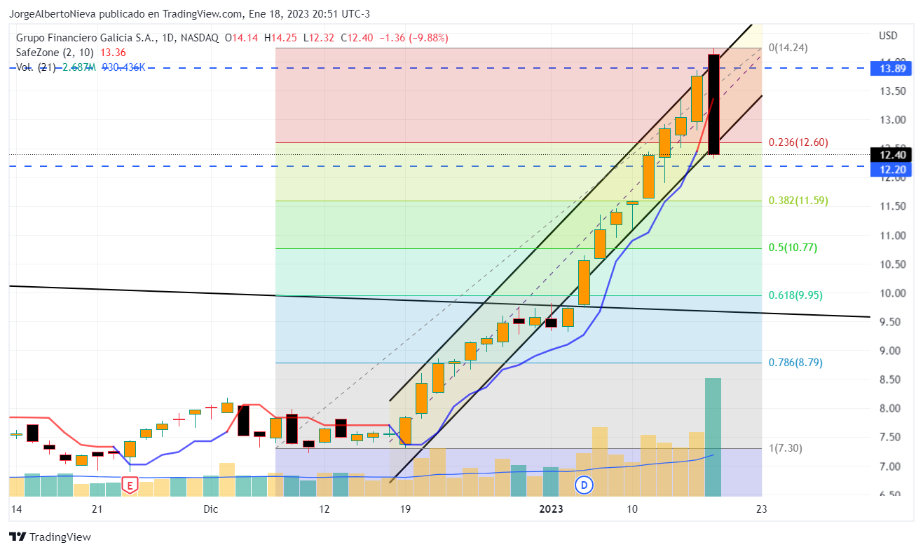Viewport: 923px width, 552px height.
Task: Click the large black latest candlestick
Action: pos(713,105)
